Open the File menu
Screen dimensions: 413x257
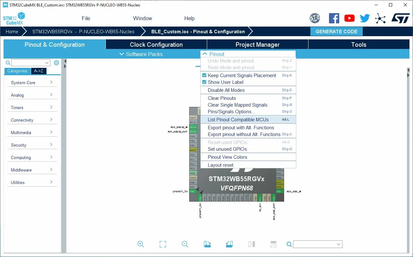pos(86,18)
